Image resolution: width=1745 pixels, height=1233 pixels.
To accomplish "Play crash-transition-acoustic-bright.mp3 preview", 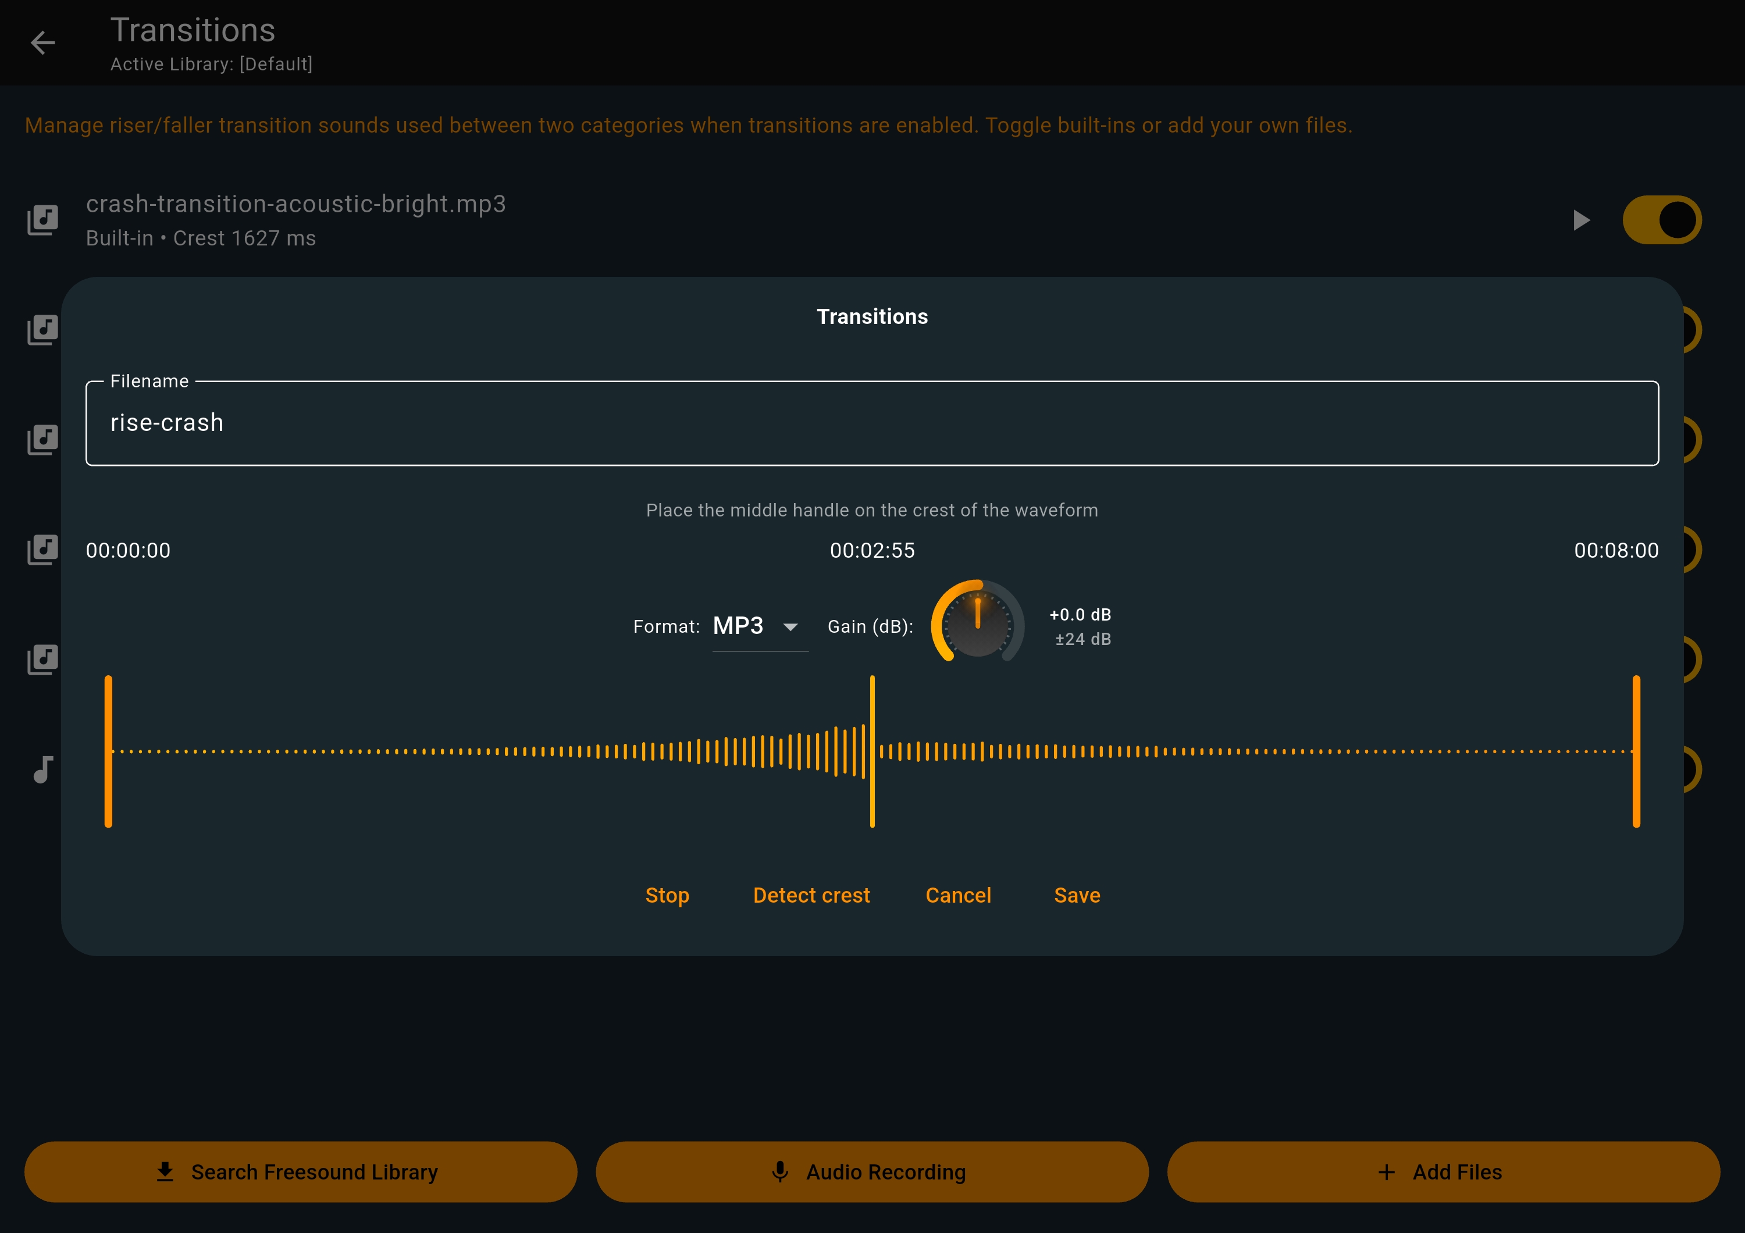I will (x=1582, y=220).
